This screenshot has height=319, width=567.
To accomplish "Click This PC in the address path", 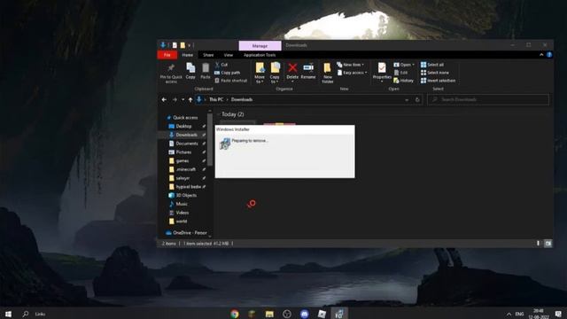I will [x=216, y=99].
